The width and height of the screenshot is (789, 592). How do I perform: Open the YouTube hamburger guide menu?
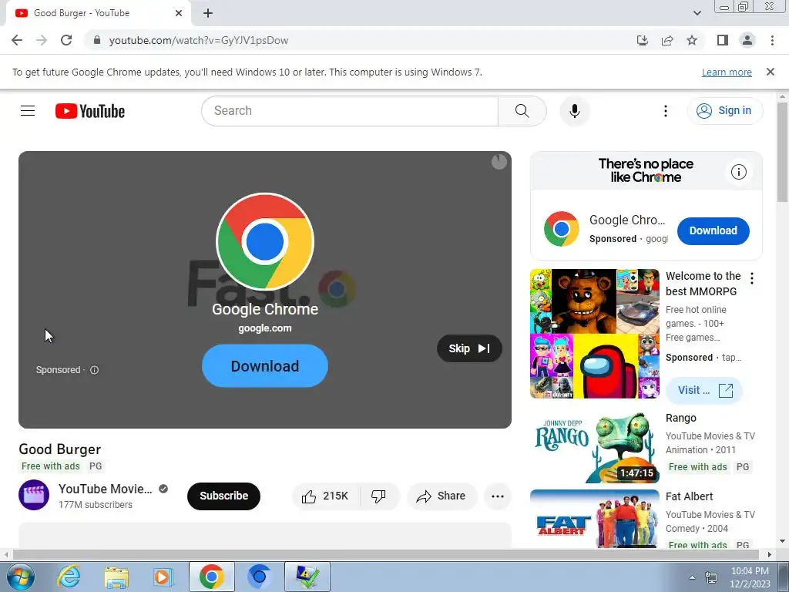pos(28,111)
